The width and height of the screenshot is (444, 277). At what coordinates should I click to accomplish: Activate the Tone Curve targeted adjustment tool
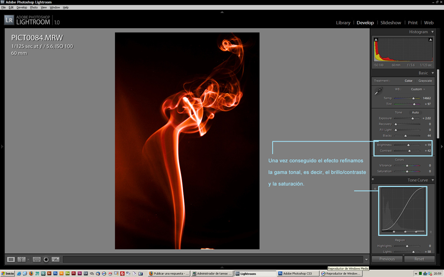(375, 189)
